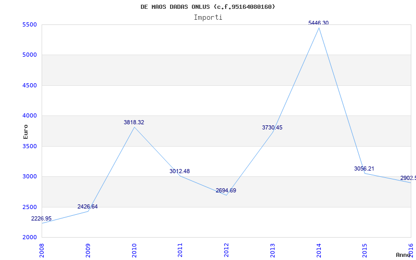The width and height of the screenshot is (416, 260).
Task: Select the 2226.95 data label
Action: coord(42,218)
